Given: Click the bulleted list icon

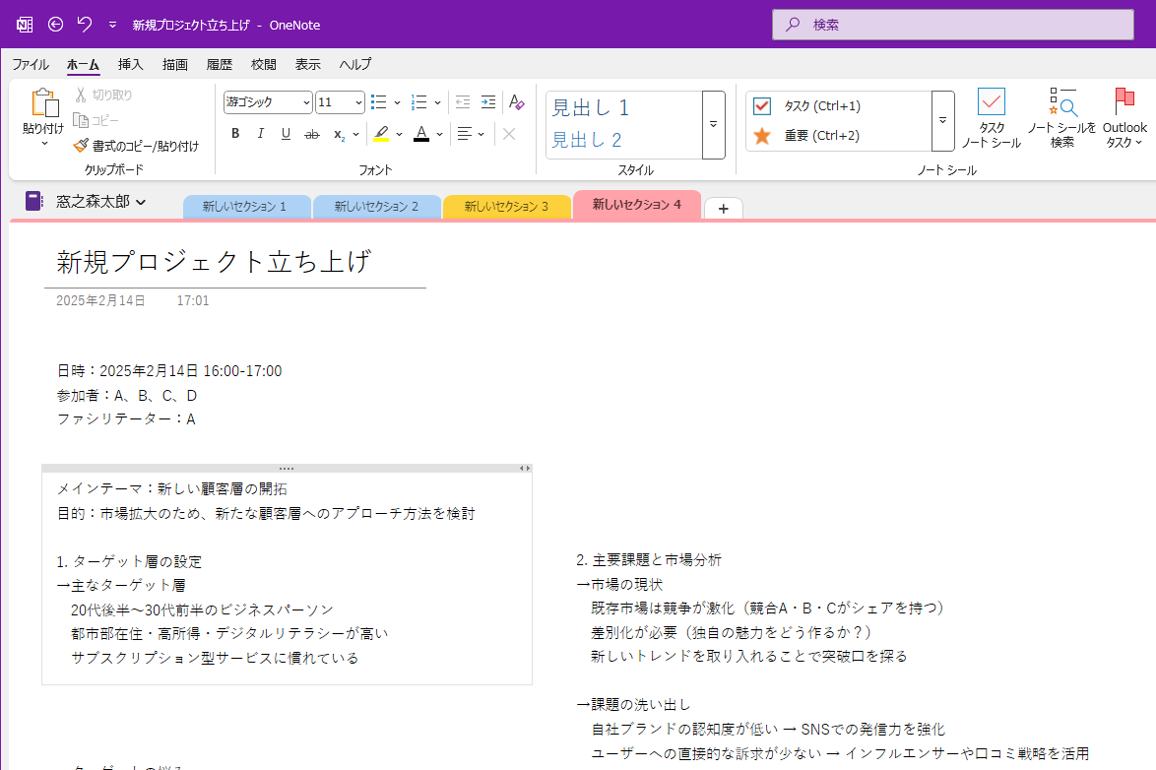Looking at the screenshot, I should 378,101.
